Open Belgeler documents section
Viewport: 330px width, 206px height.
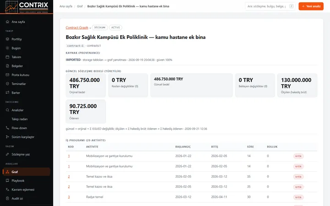(27, 66)
